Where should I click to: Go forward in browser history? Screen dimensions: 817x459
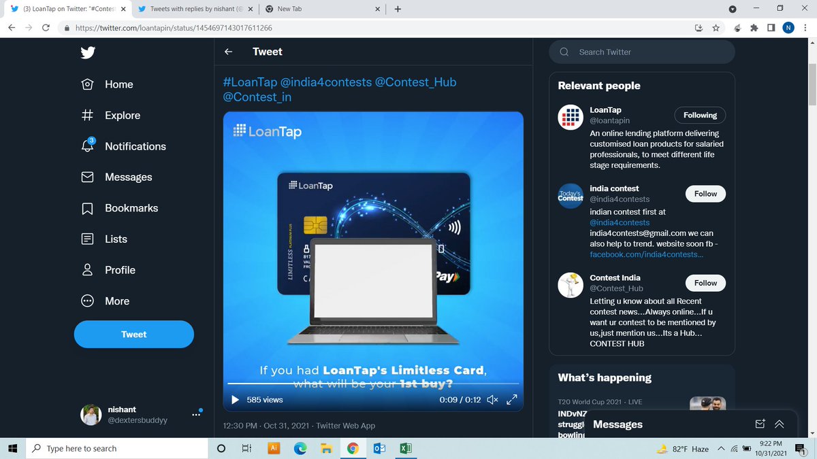click(28, 28)
